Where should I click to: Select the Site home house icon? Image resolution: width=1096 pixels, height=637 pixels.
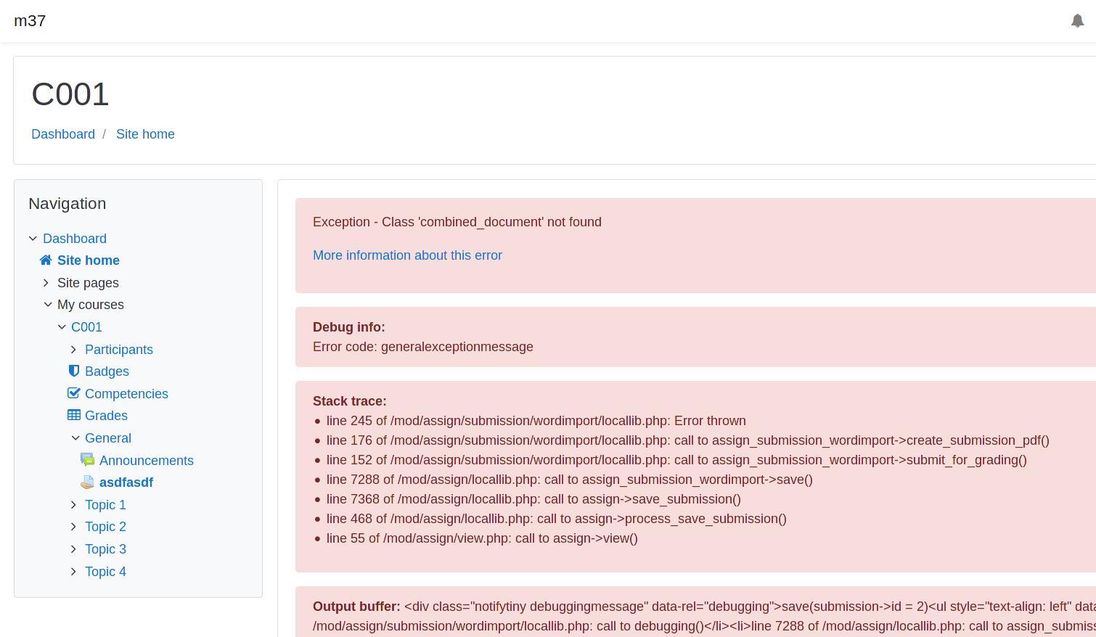(x=45, y=260)
